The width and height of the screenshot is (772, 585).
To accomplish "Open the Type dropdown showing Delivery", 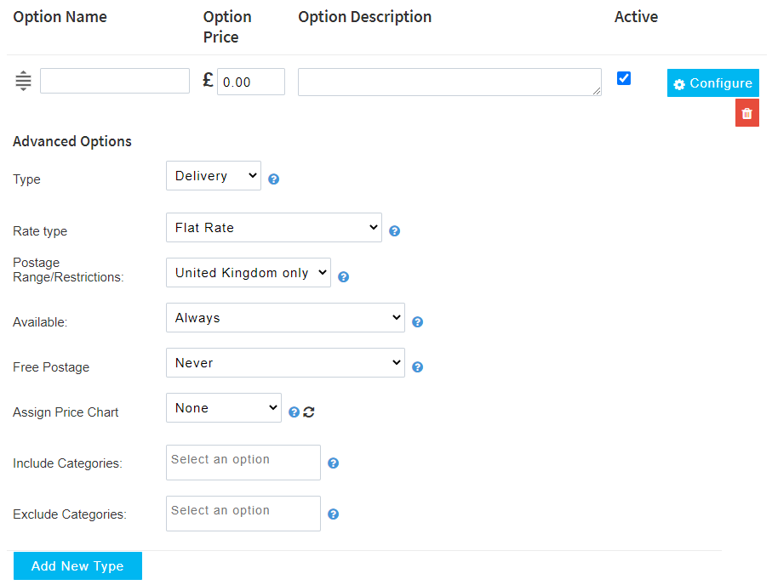I will point(214,176).
